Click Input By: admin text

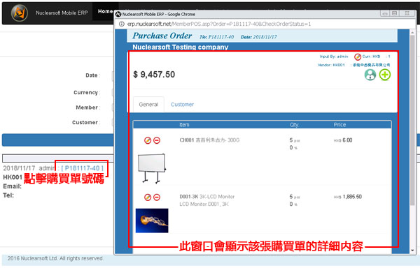point(334,57)
